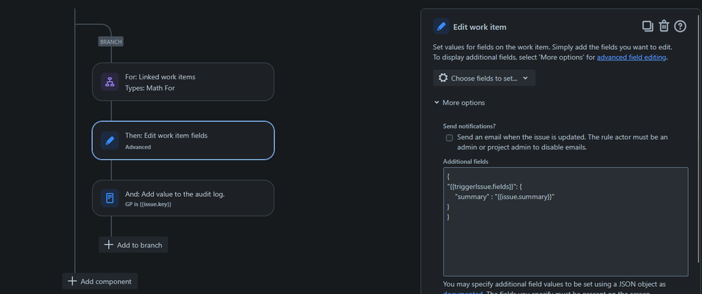Click the audit log document icon
Screen dimensions: 702x294
(110, 198)
